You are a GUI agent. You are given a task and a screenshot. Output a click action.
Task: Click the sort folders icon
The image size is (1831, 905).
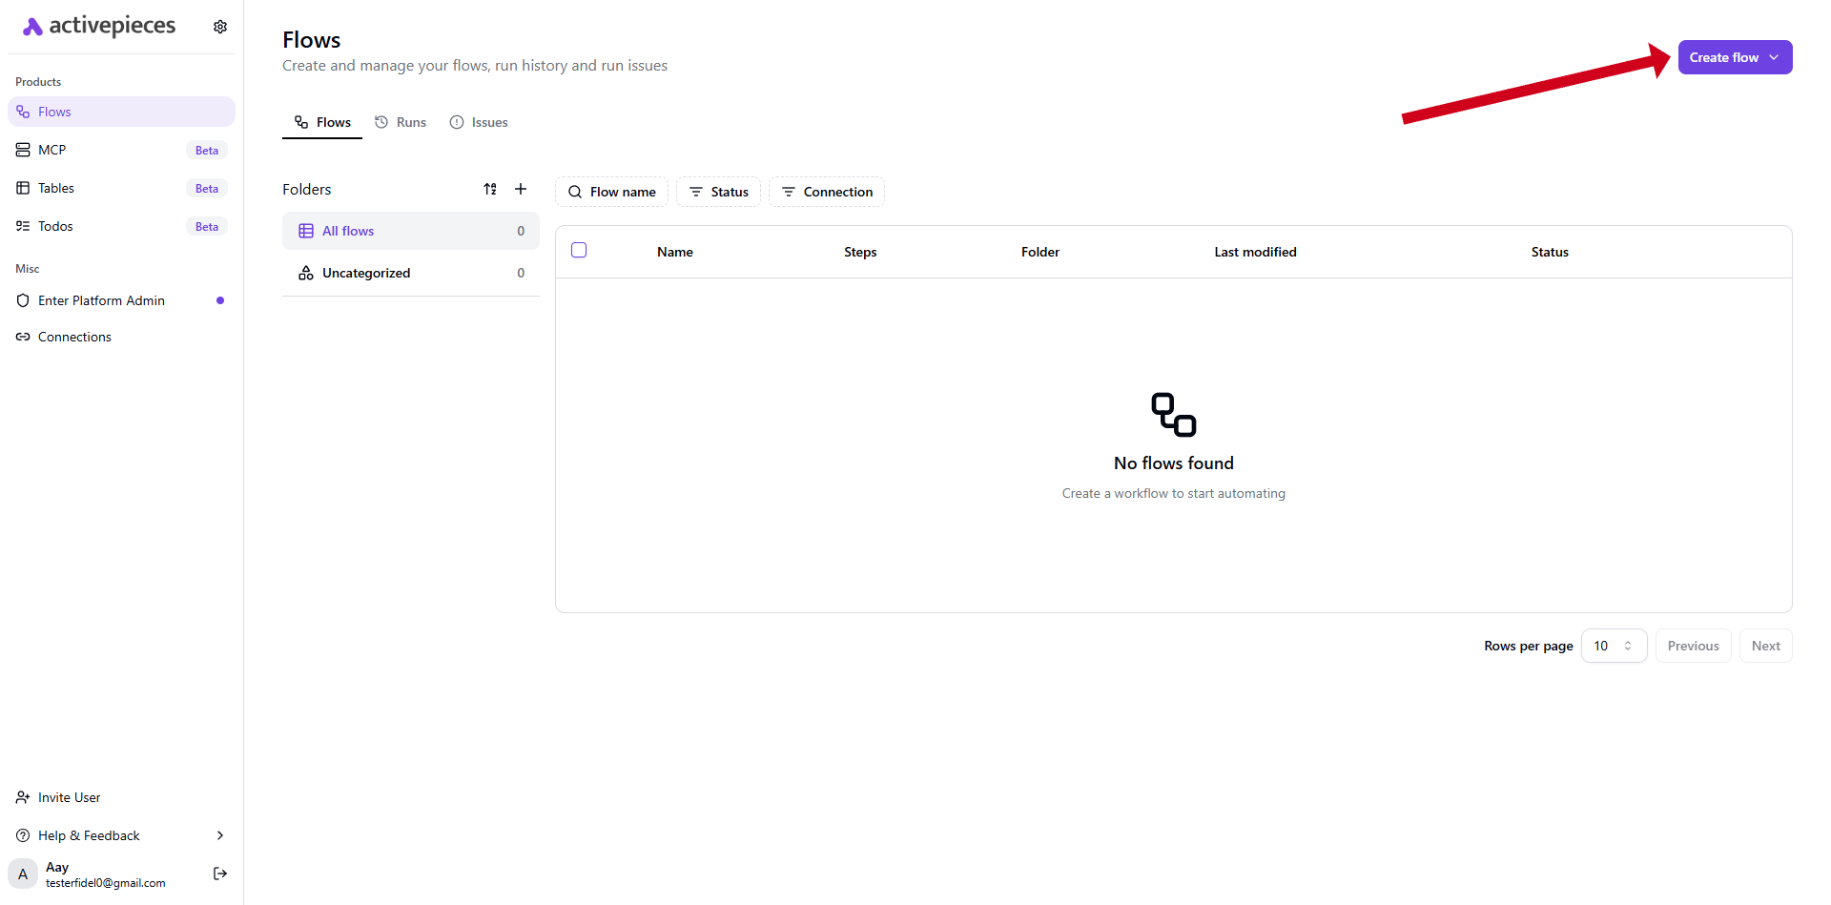coord(490,189)
